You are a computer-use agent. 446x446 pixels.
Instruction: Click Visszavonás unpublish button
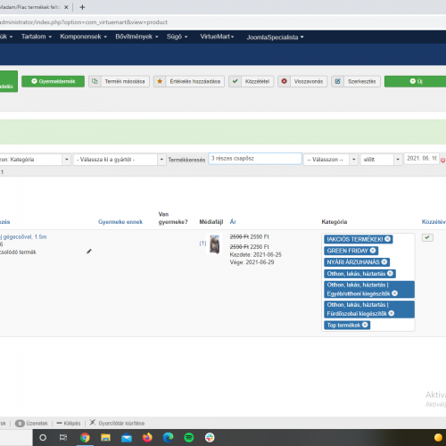point(302,81)
